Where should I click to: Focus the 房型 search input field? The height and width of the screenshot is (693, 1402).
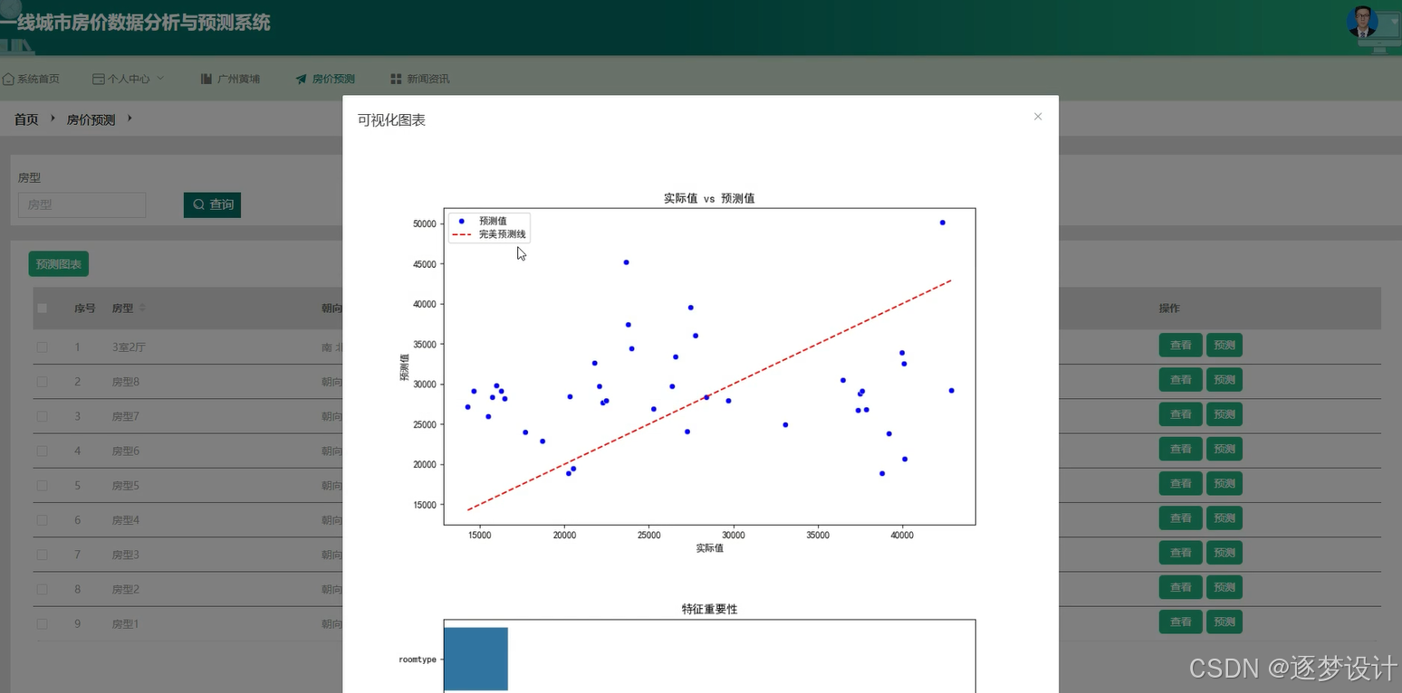coord(82,205)
